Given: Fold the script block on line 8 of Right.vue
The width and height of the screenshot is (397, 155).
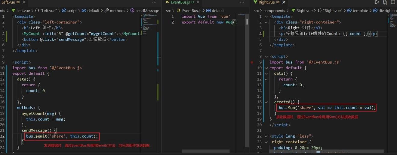Looking at the screenshot, I should 266,56.
